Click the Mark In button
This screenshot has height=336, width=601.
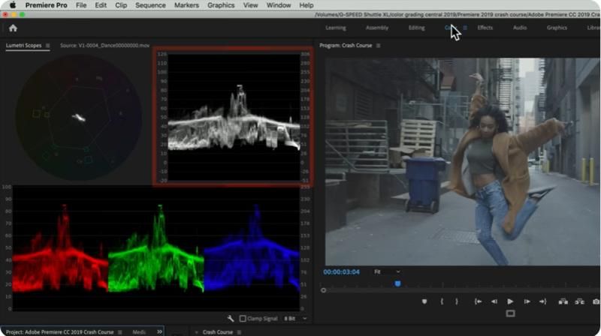tap(442, 301)
